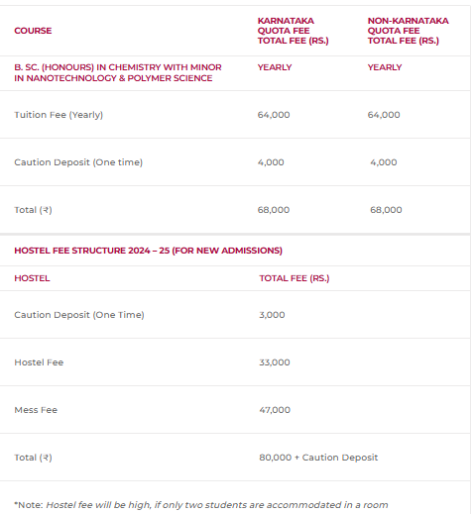Click the hostel fee note text
The width and height of the screenshot is (472, 514).
click(201, 505)
